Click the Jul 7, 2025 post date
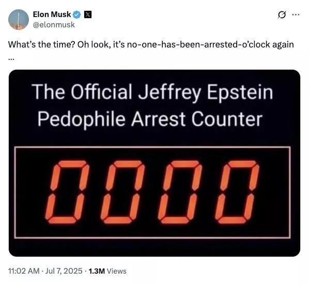Screen dimensions: 309x285 (x=64, y=271)
